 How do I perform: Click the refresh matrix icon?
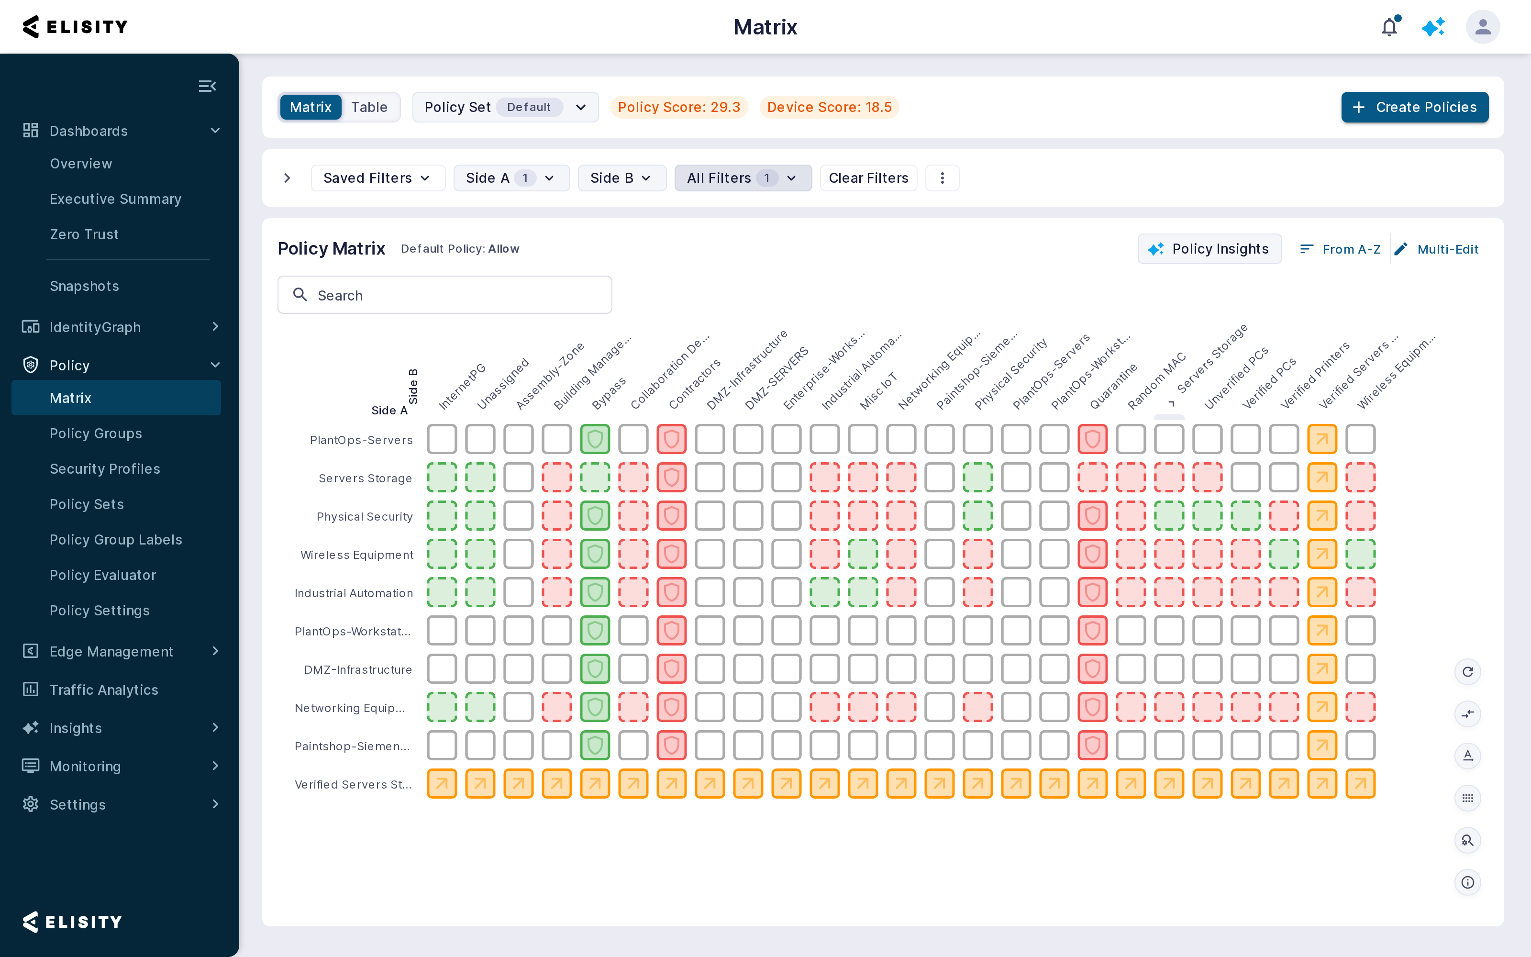(x=1468, y=671)
